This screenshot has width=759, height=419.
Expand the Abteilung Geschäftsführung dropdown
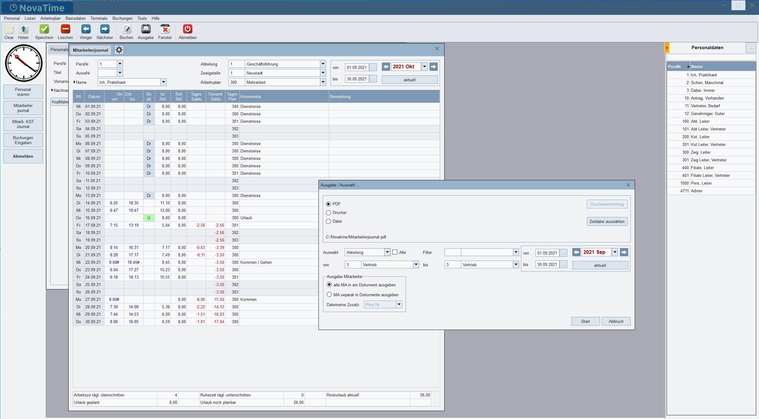(x=323, y=64)
